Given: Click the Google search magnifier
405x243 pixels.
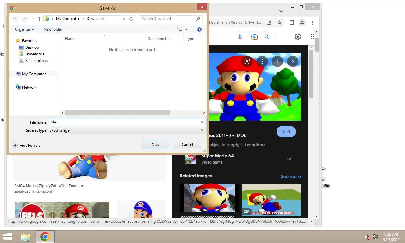Looking at the screenshot, I should [267, 37].
